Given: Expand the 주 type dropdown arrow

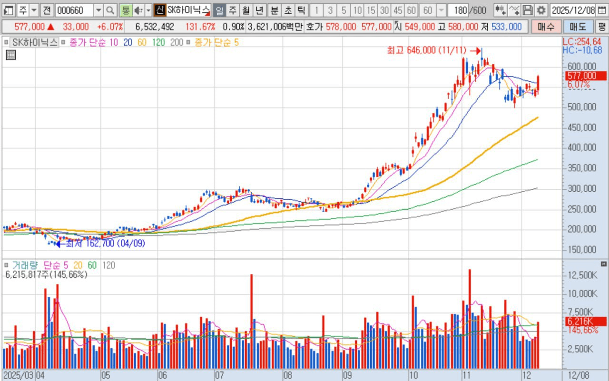Looking at the screenshot, I should pyautogui.click(x=34, y=10).
